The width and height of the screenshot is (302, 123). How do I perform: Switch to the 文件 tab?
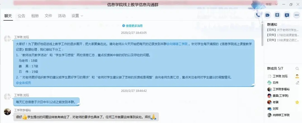48,16
